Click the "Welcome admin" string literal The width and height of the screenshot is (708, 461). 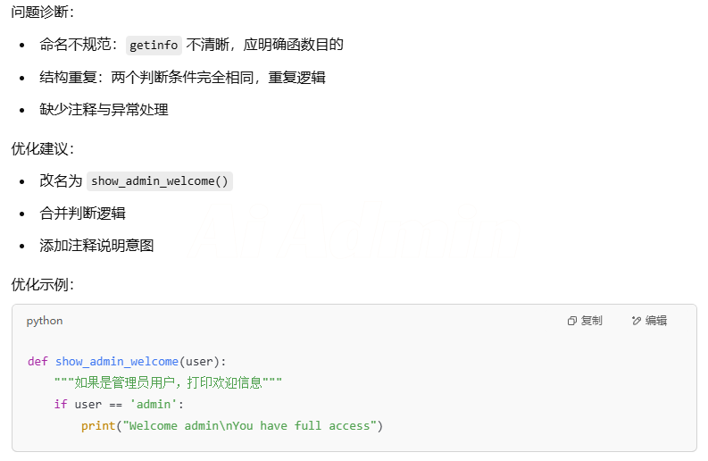coord(250,426)
